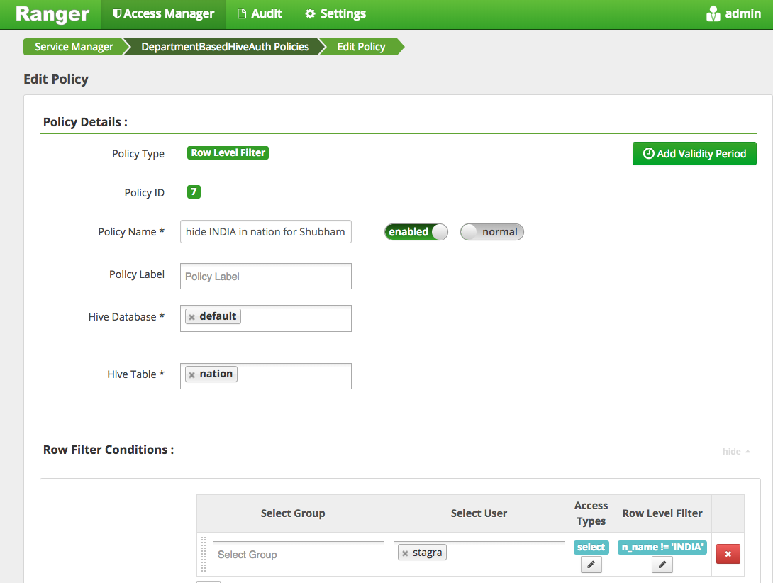Screen dimensions: 773x583
Task: Click the Select Group input
Action: click(x=299, y=555)
